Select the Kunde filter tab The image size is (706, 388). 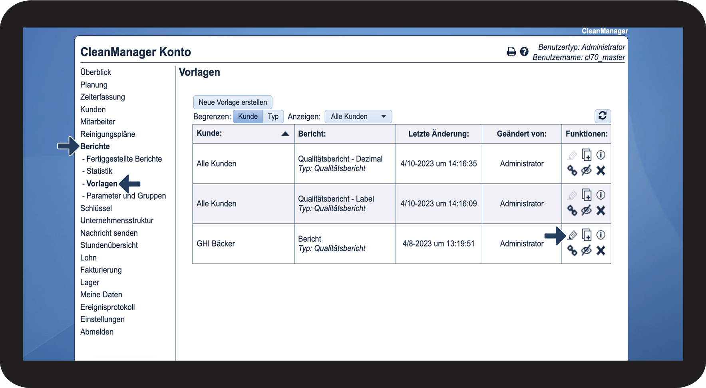pos(248,117)
